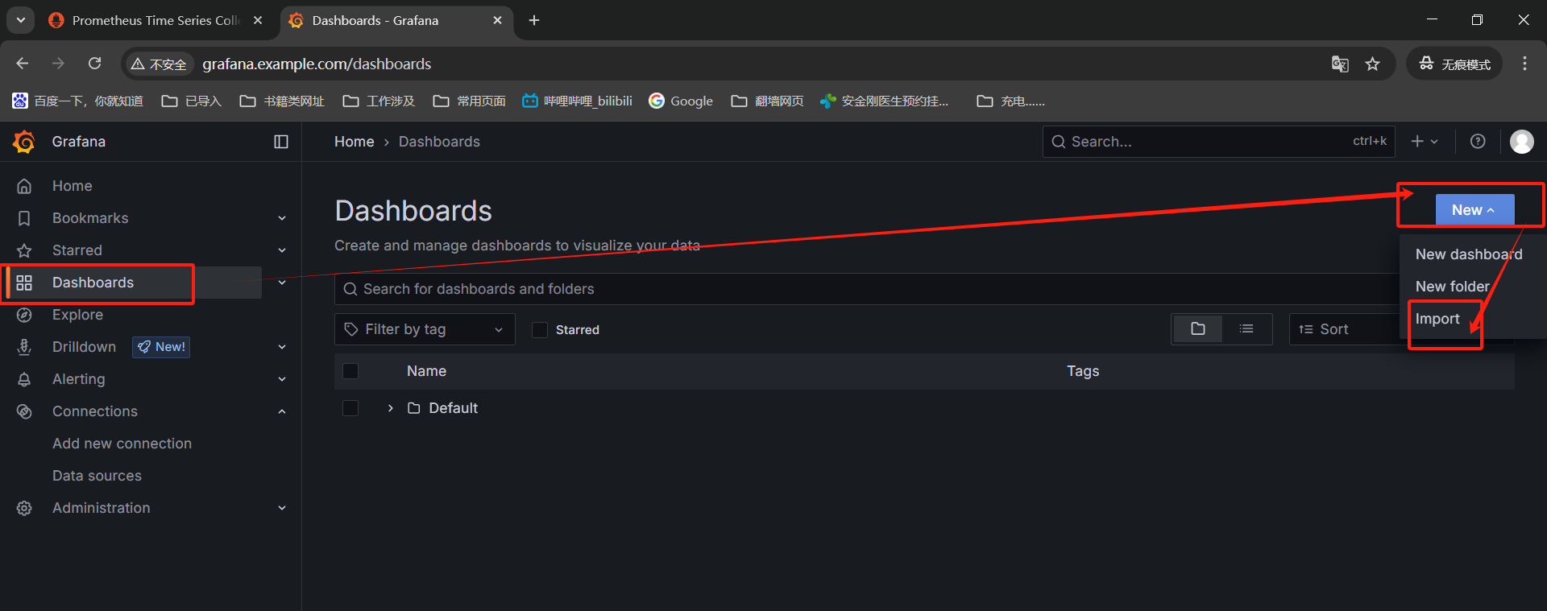Click the Bookmarks icon in sidebar
Screen dimensions: 1547x611
[x=24, y=218]
